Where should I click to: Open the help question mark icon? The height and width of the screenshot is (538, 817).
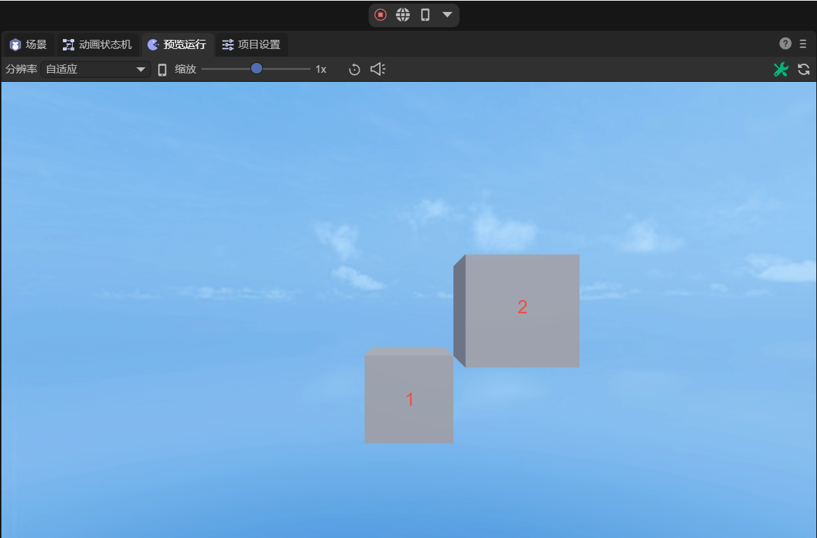tap(786, 43)
